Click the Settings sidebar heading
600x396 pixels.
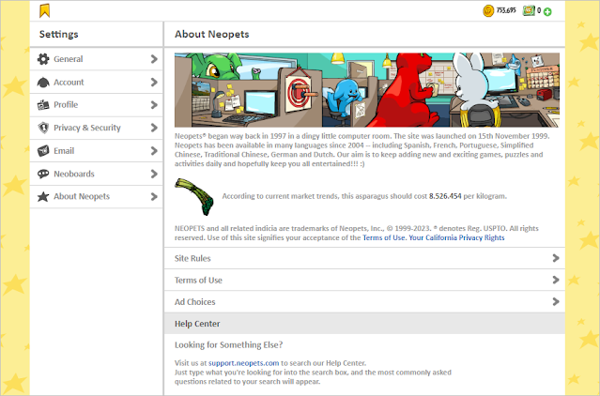[x=58, y=34]
